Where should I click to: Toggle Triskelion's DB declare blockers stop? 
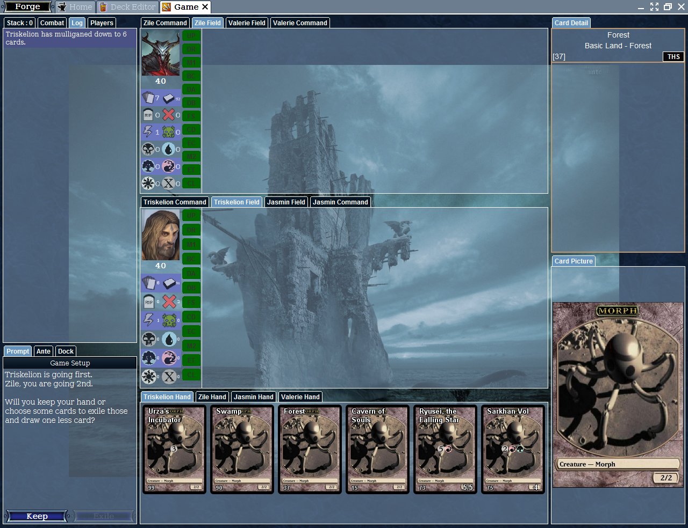(191, 288)
